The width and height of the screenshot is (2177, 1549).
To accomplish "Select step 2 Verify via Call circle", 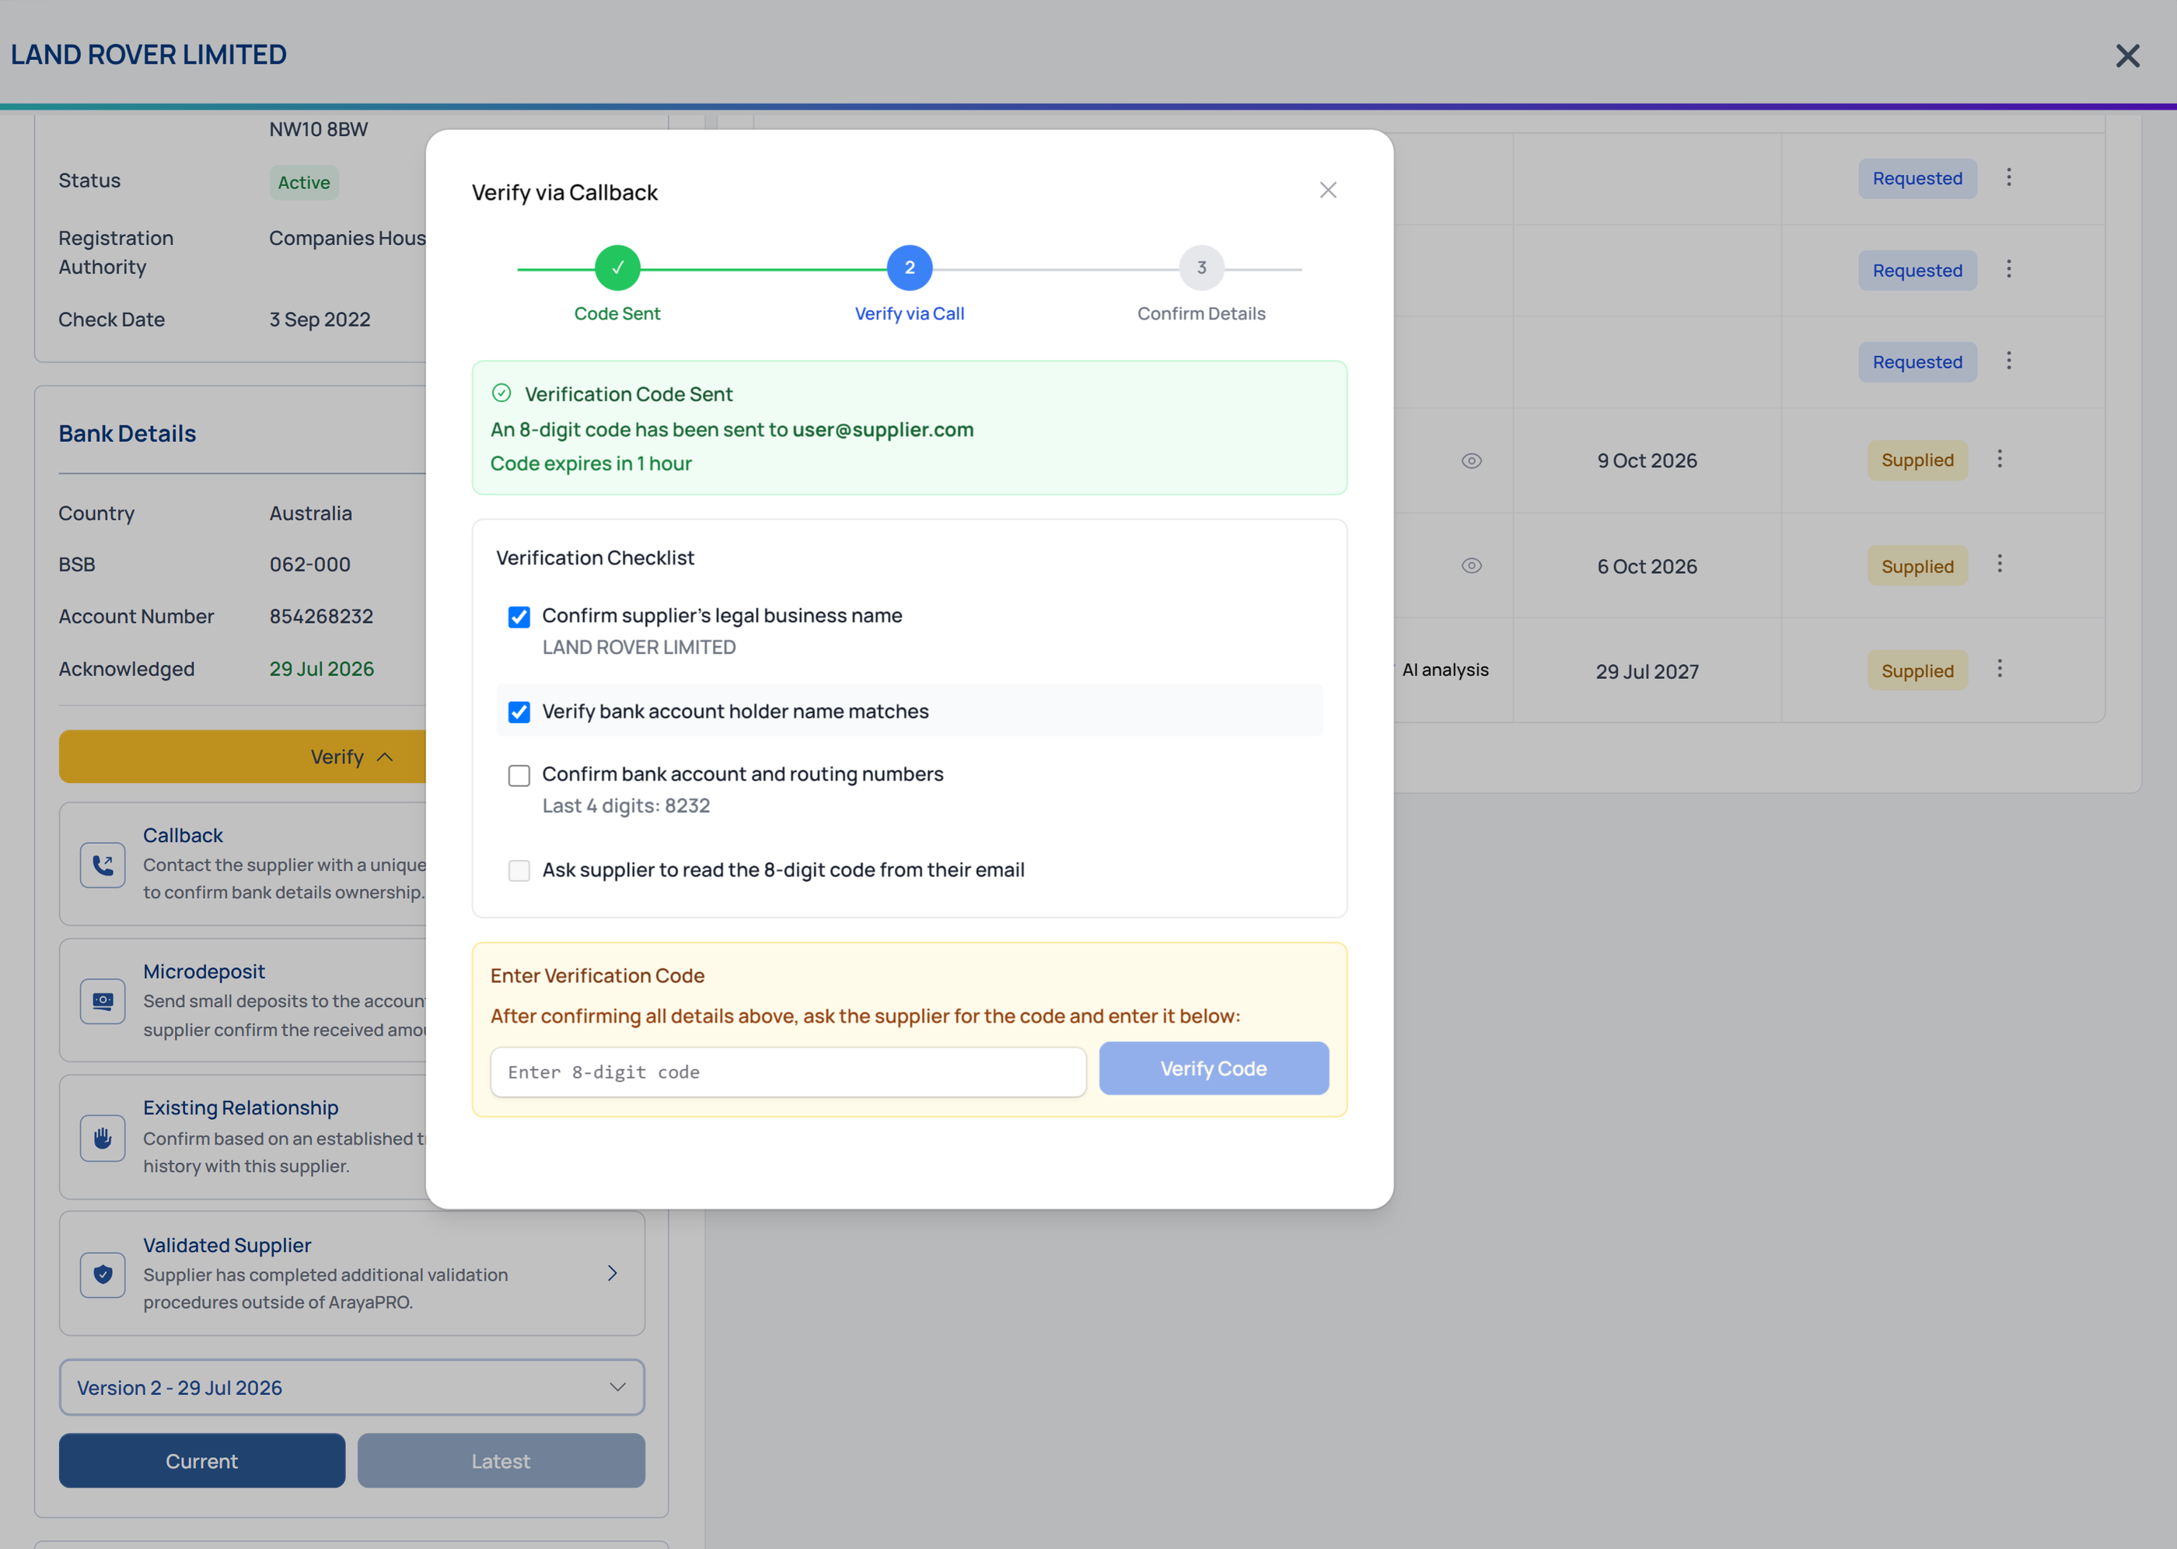I will [909, 268].
